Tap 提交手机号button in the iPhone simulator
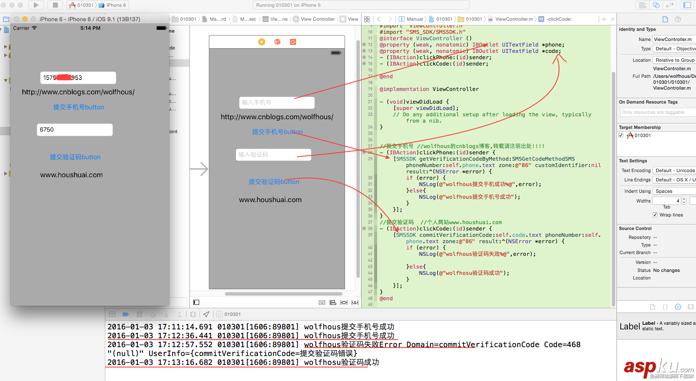This screenshot has height=381, width=696. 79,107
